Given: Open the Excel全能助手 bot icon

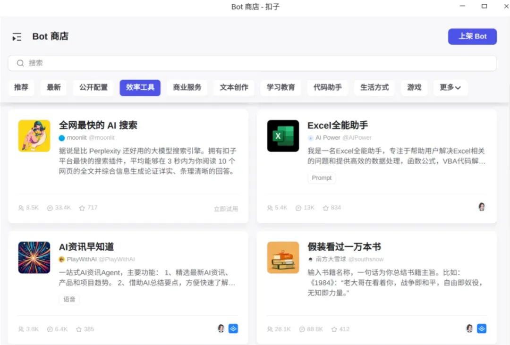Looking at the screenshot, I should (283, 136).
